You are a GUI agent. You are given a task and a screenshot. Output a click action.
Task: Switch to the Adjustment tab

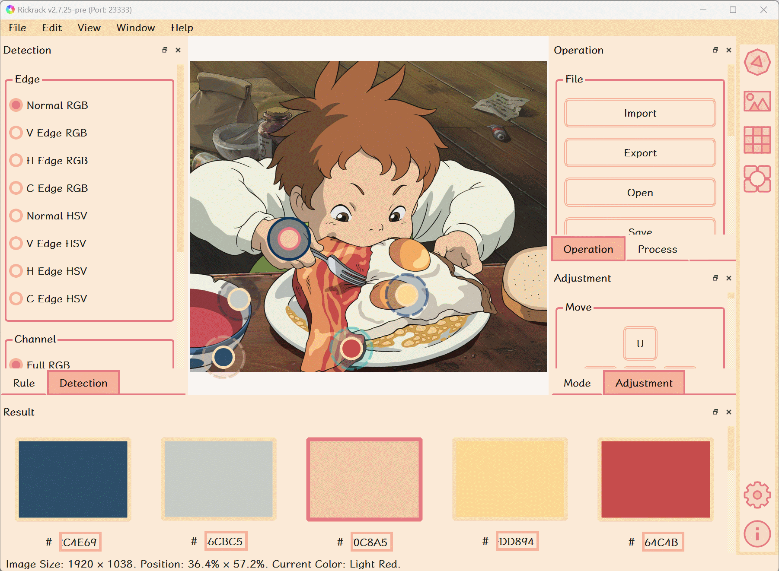coord(644,383)
